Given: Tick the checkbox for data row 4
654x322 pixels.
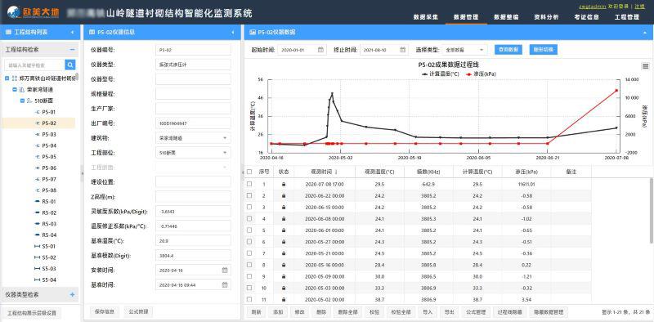Looking at the screenshot, I should pos(249,218).
